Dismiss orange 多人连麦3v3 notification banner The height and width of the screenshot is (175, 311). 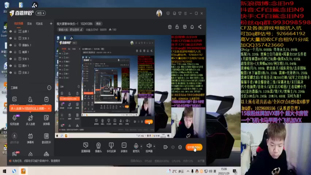pos(49,108)
